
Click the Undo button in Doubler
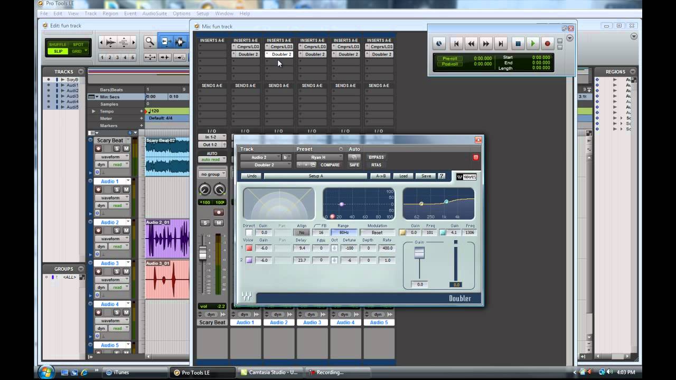pos(251,176)
